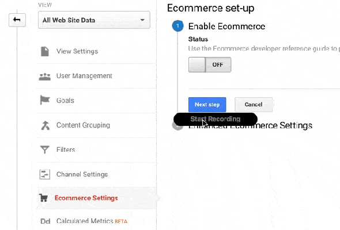
Task: Click the Next step button
Action: point(207,105)
